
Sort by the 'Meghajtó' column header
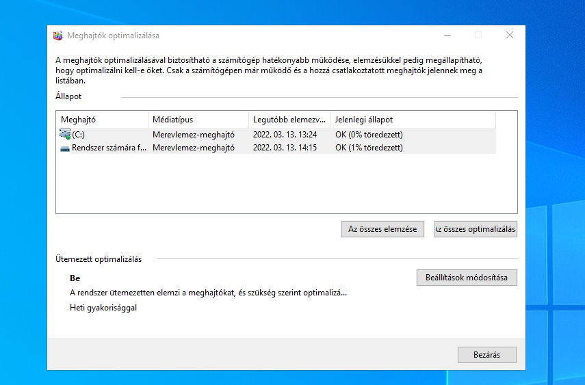[102, 120]
